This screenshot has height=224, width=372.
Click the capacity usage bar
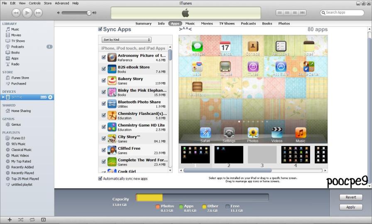point(202,197)
